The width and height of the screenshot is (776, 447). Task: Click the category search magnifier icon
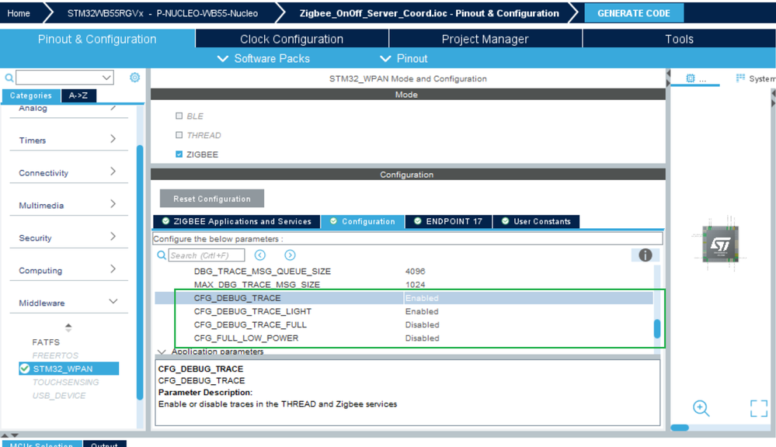coord(9,78)
